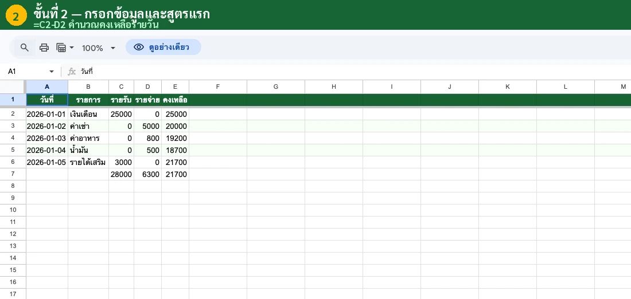
Task: Select column D header
Action: [147, 86]
